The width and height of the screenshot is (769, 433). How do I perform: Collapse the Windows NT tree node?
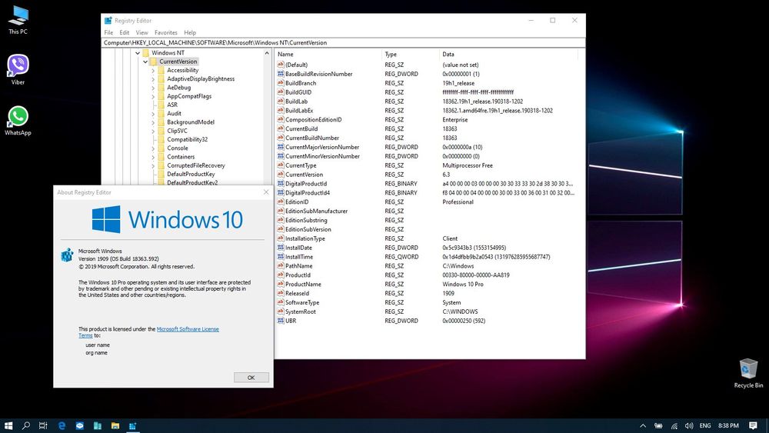138,53
